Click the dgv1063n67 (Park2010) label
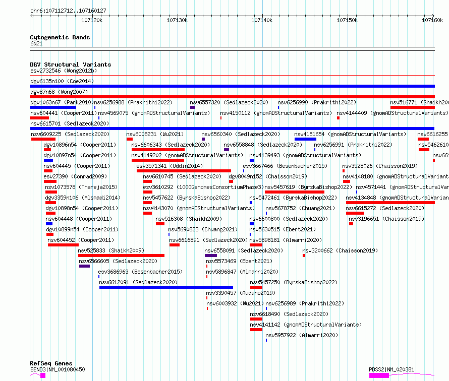Viewport: 449px width, 381px height. click(62, 102)
